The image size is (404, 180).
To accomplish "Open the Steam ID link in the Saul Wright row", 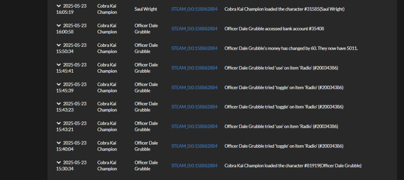I will [x=194, y=9].
